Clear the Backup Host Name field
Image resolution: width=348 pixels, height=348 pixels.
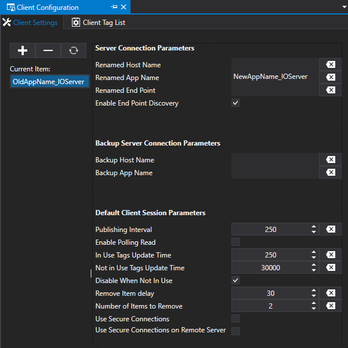[330, 159]
